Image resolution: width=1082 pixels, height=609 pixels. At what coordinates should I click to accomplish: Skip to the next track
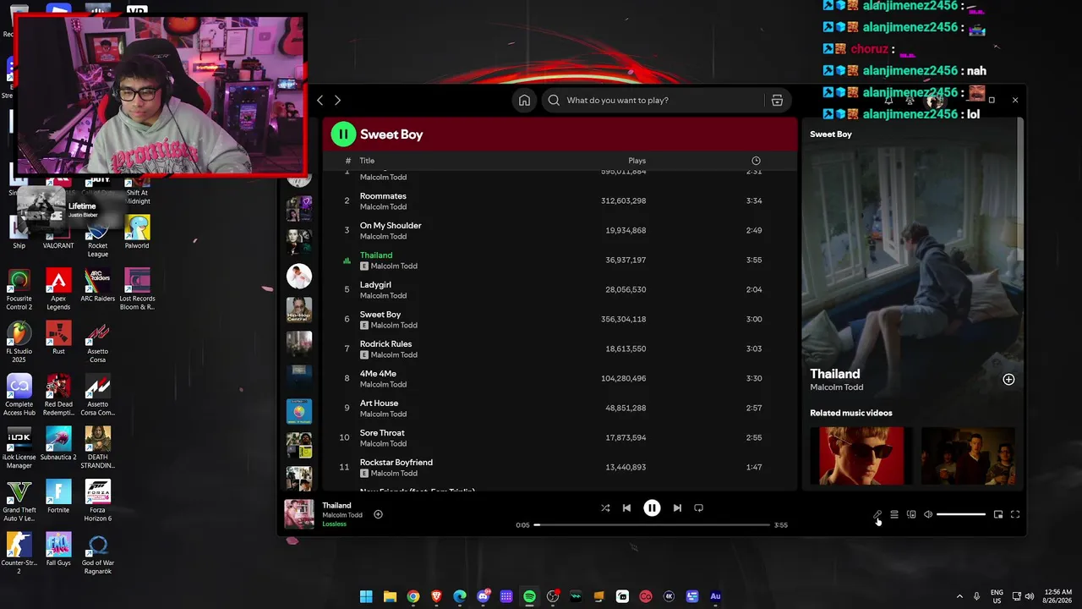tap(677, 508)
